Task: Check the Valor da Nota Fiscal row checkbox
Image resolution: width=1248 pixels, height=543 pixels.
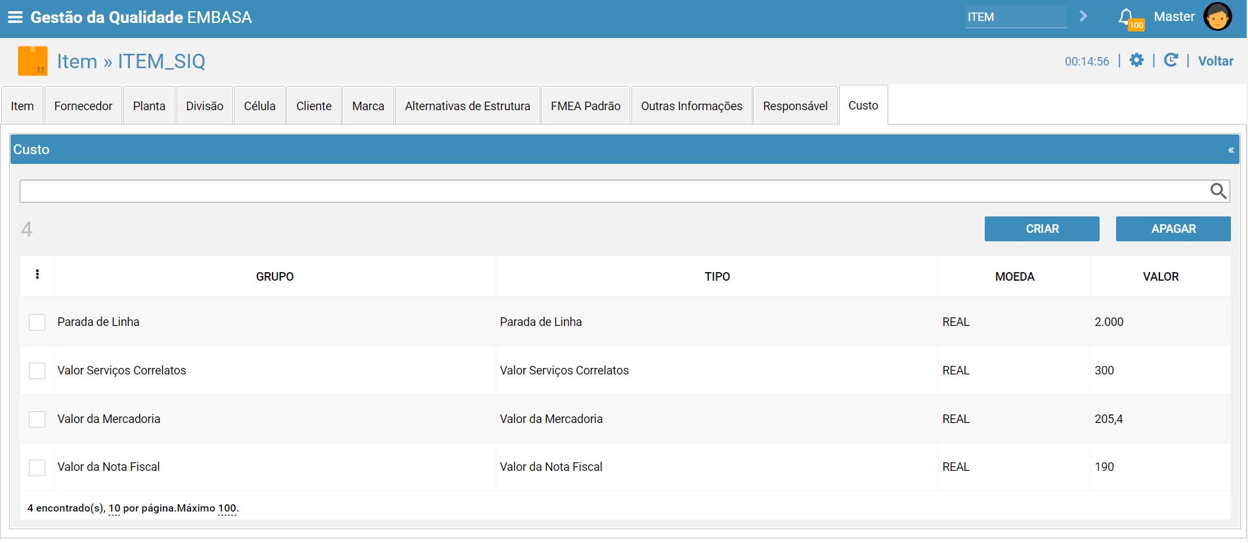Action: [x=37, y=468]
